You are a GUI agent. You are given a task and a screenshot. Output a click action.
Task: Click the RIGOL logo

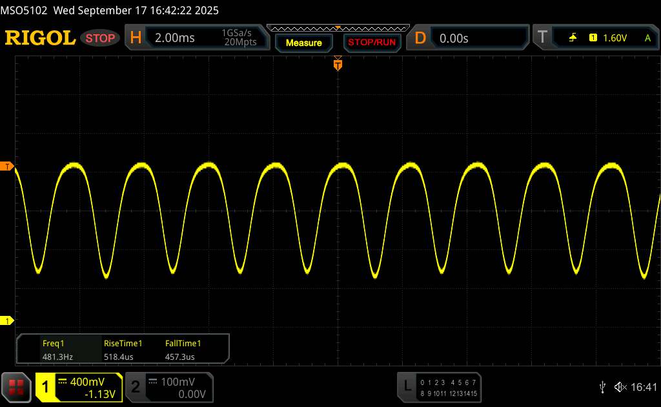[x=40, y=38]
